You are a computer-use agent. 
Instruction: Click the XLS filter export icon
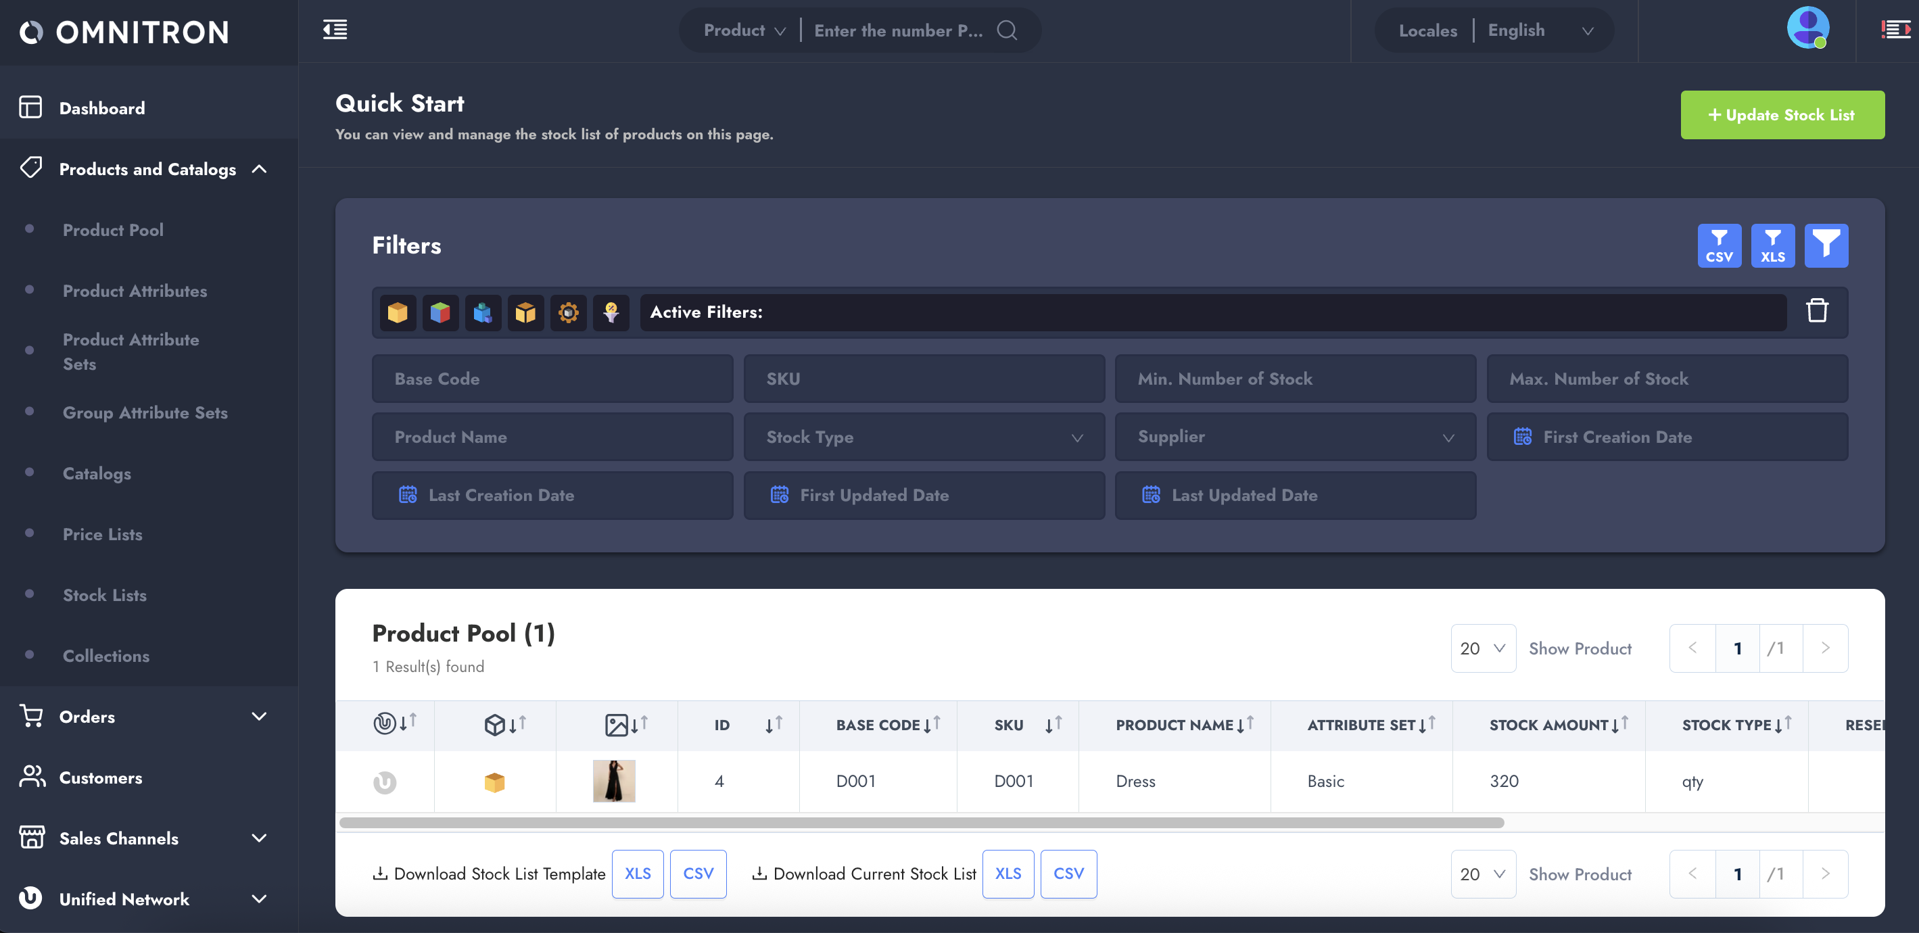tap(1772, 245)
